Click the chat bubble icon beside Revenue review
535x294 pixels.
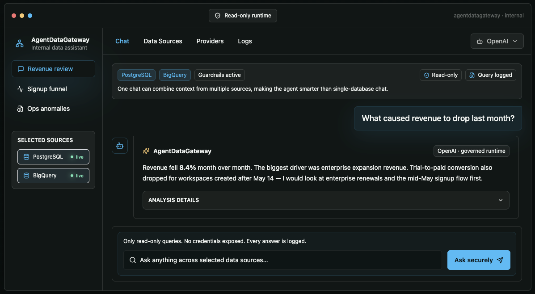point(21,69)
